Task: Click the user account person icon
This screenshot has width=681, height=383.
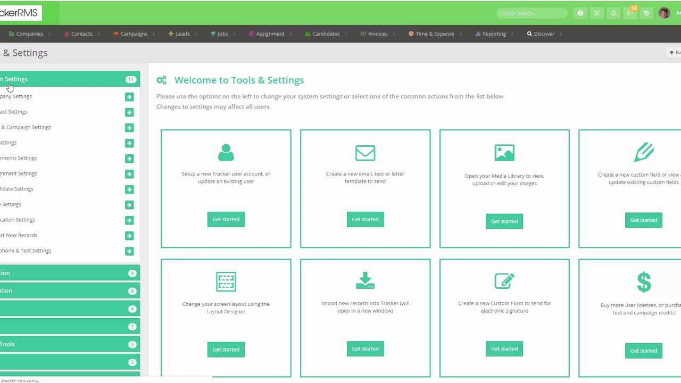Action: [x=226, y=153]
